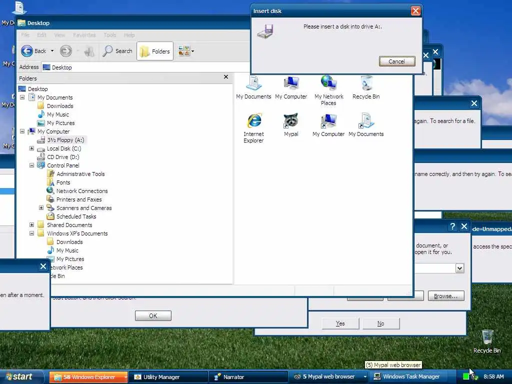Expand the Shared Documents node
The image size is (512, 384).
31,224
